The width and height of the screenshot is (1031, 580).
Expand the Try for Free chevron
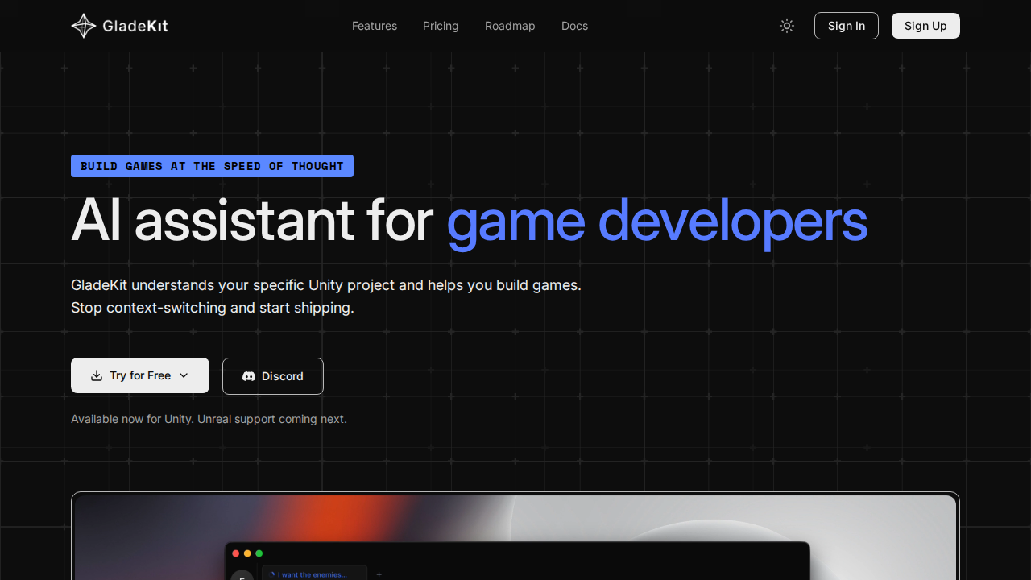tap(184, 375)
